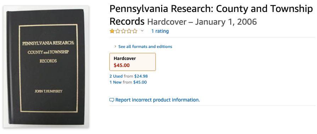Click the speech bubble report icon
The width and height of the screenshot is (317, 134).
112,100
